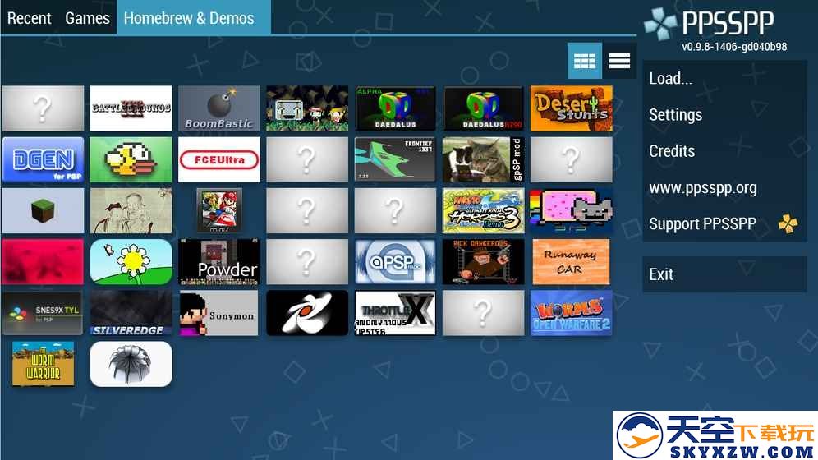Launch the BoomBastic game tile

(x=219, y=108)
